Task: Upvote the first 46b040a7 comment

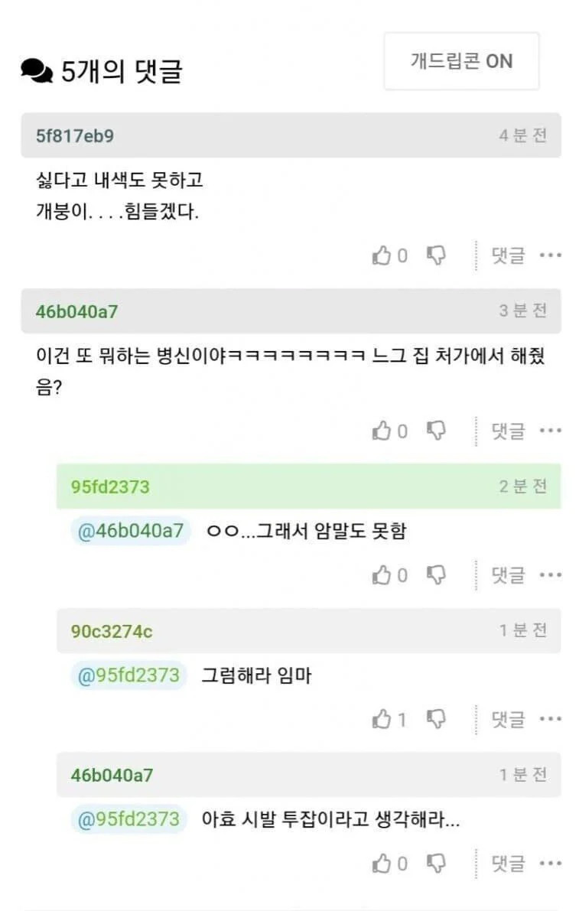Action: tap(382, 431)
